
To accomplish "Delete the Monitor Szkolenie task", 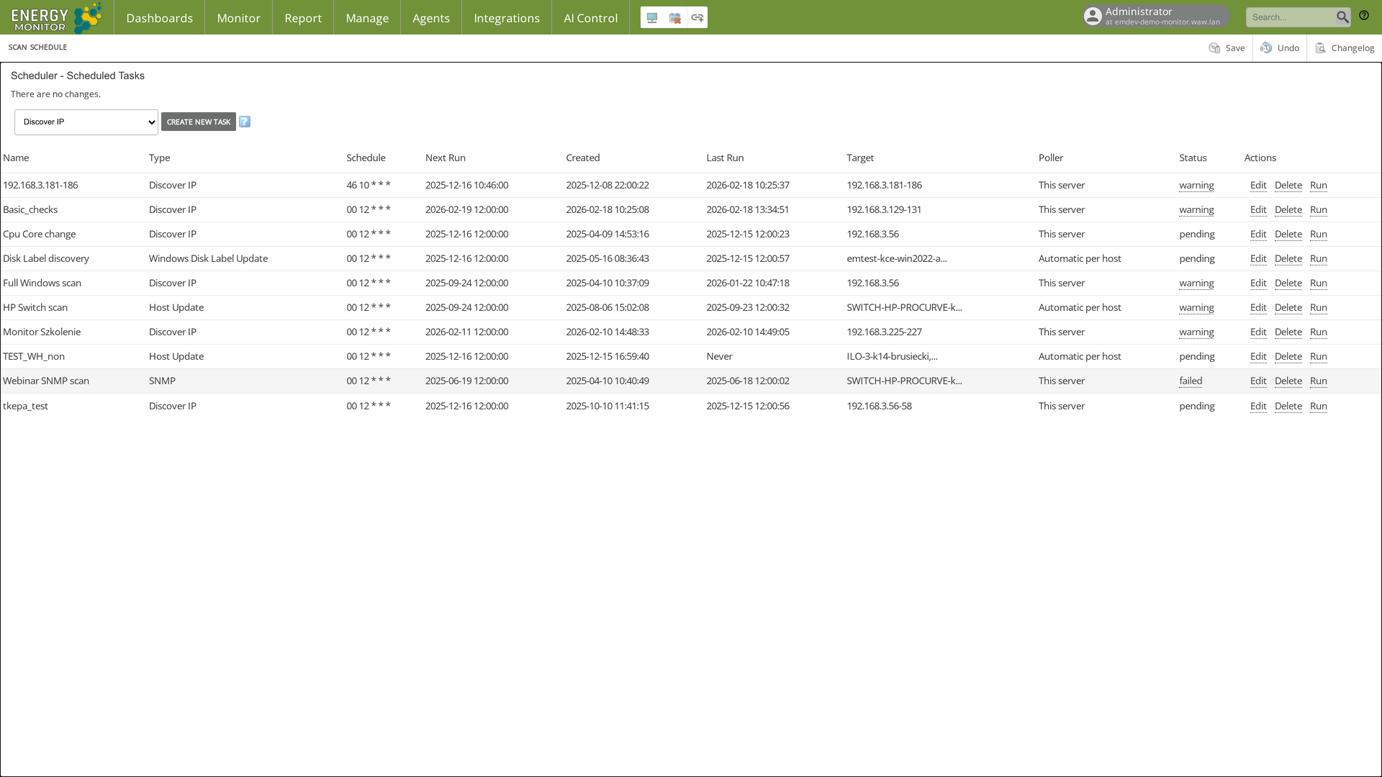I will (1288, 332).
